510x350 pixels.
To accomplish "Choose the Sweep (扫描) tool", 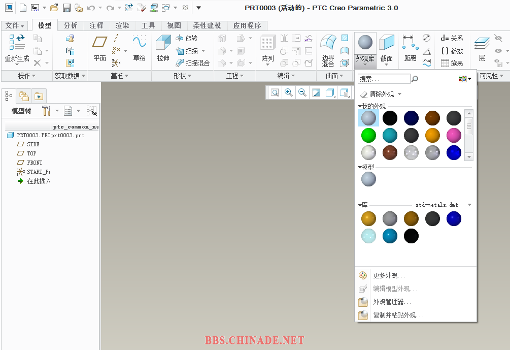I will click(x=187, y=51).
